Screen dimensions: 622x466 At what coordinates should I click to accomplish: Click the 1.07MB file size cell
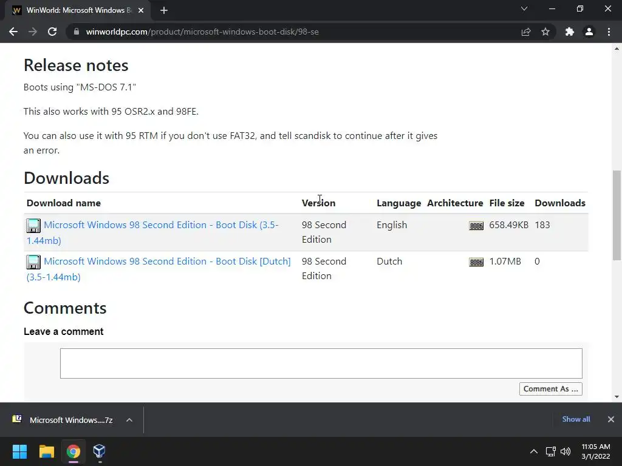[x=505, y=262]
